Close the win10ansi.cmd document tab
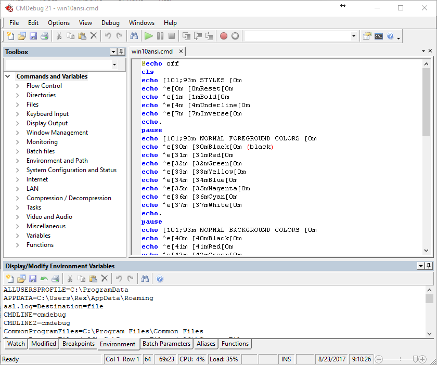The image size is (437, 365). click(179, 51)
